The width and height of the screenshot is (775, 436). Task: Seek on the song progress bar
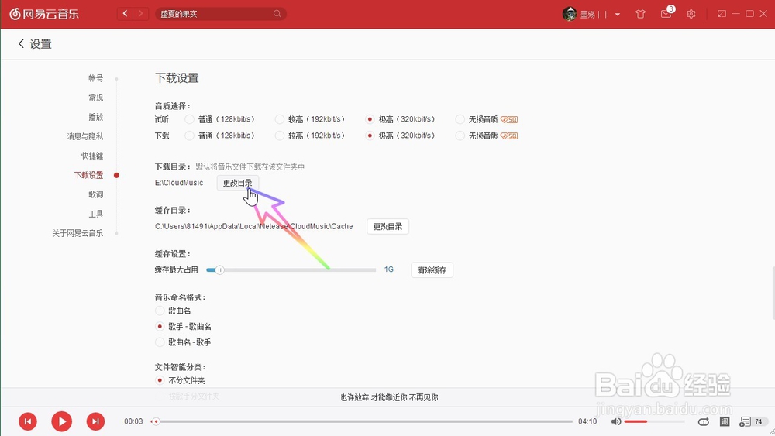(x=363, y=421)
